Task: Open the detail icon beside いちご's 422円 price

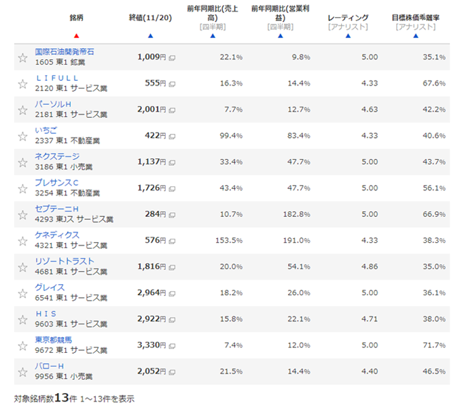Action: 172,136
